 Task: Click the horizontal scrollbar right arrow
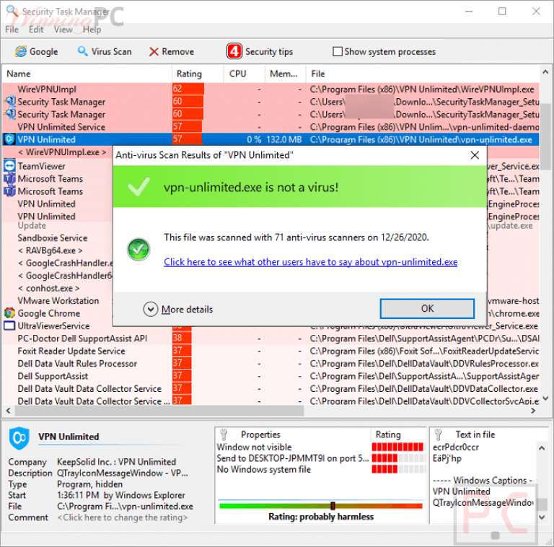[533, 411]
